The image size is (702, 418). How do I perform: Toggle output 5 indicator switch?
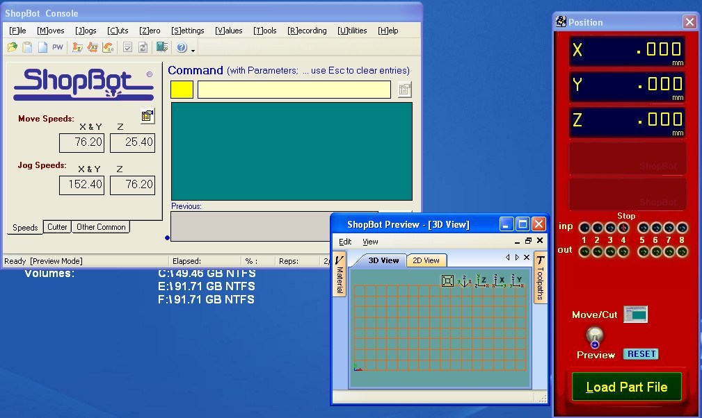(x=644, y=251)
